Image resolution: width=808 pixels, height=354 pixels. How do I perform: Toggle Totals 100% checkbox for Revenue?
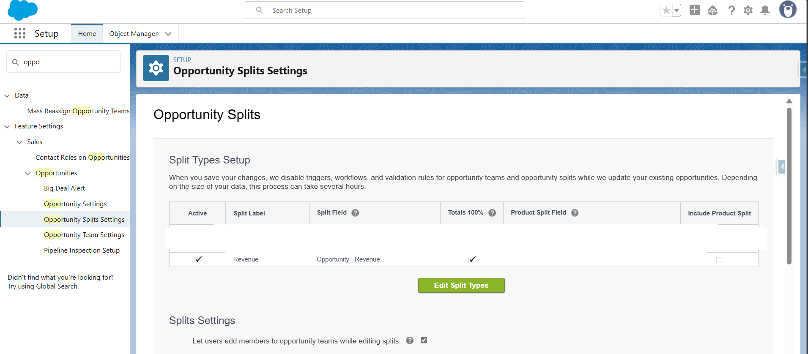pos(472,259)
